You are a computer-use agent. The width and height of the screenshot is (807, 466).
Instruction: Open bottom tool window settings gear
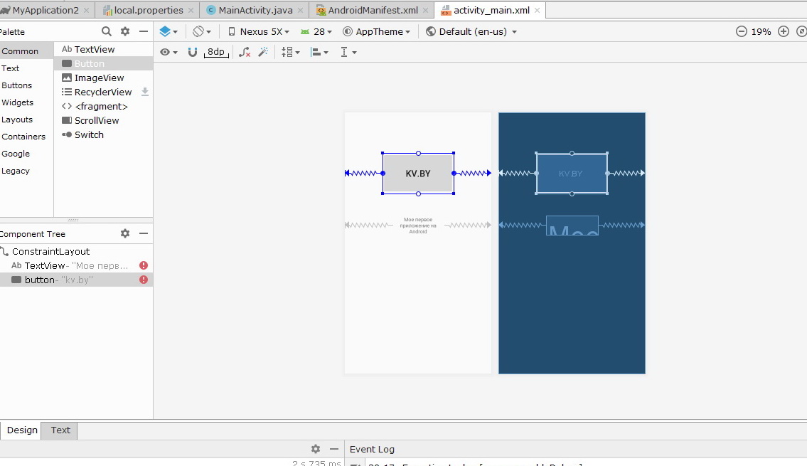point(316,449)
